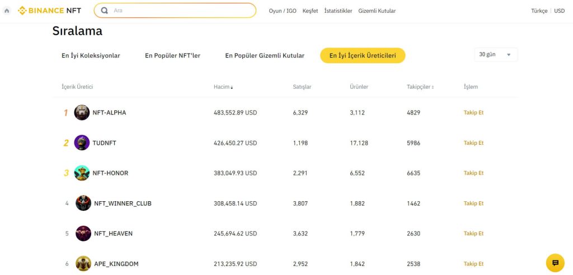Click rank number 2 badge

coord(66,143)
